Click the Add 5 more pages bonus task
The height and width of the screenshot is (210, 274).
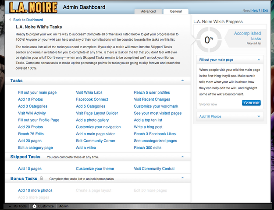tap(34, 197)
